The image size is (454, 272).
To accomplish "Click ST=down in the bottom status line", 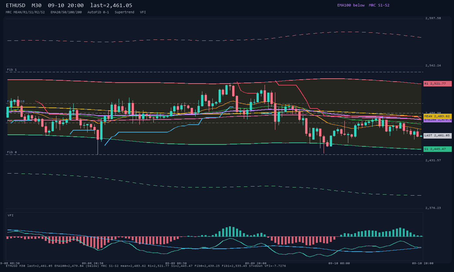I will click(x=256, y=266).
